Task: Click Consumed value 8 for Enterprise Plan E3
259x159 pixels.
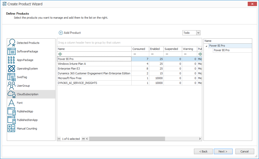Action: coord(140,69)
